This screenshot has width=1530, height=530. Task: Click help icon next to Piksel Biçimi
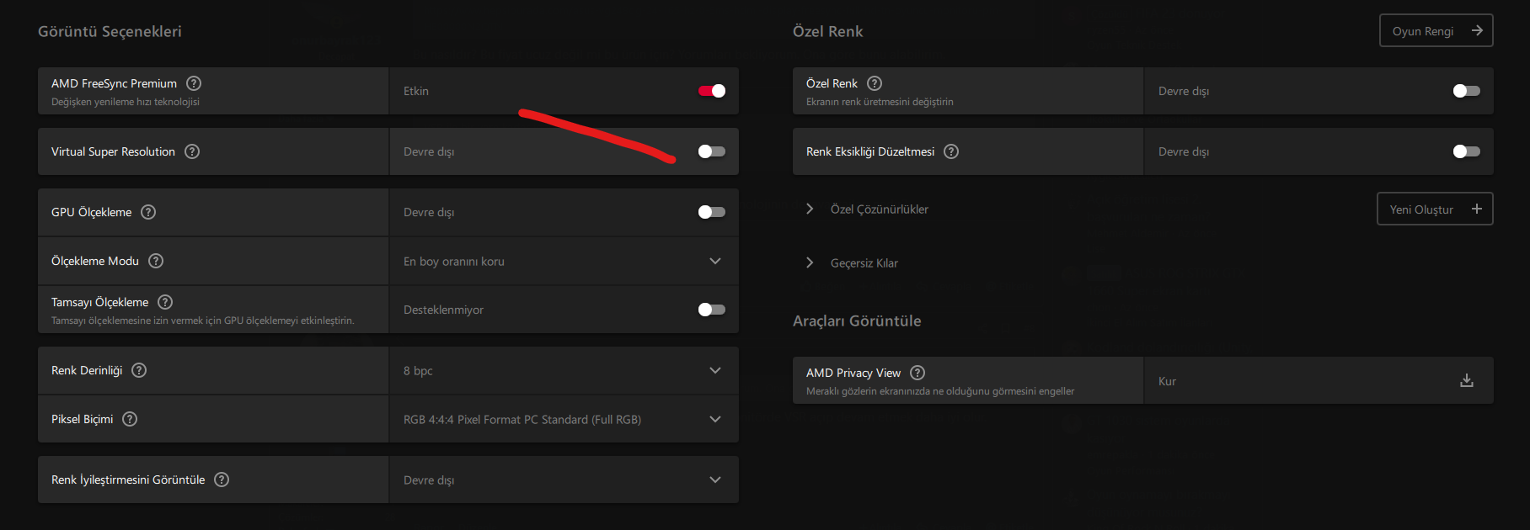click(x=130, y=419)
